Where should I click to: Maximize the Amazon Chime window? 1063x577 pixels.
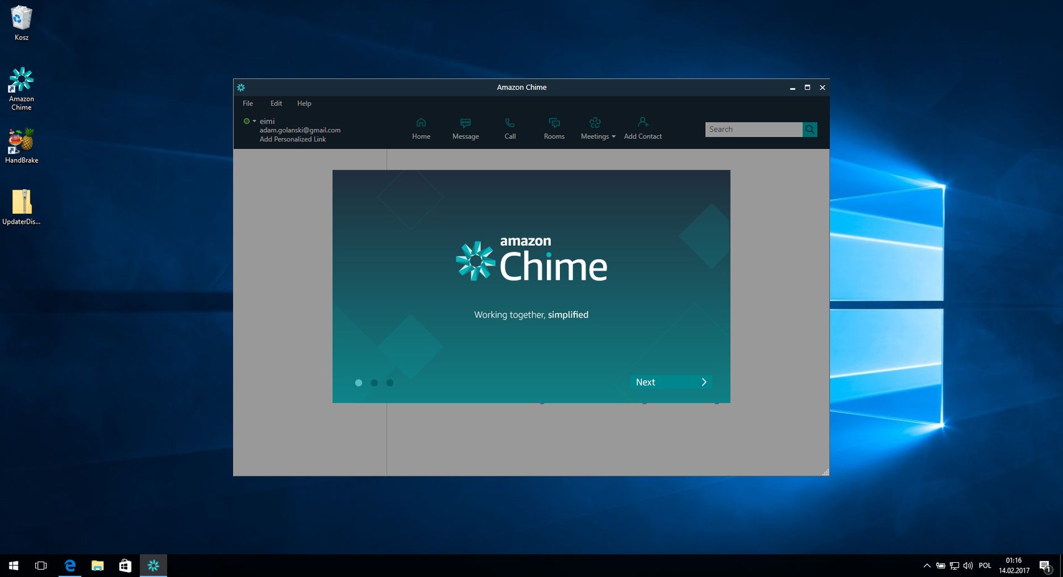point(807,88)
